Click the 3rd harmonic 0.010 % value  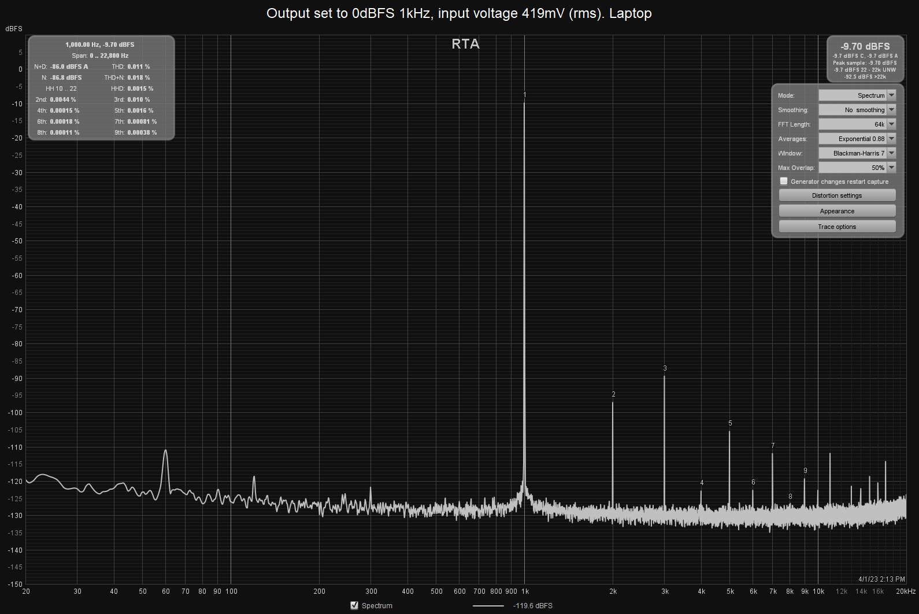pyautogui.click(x=139, y=99)
